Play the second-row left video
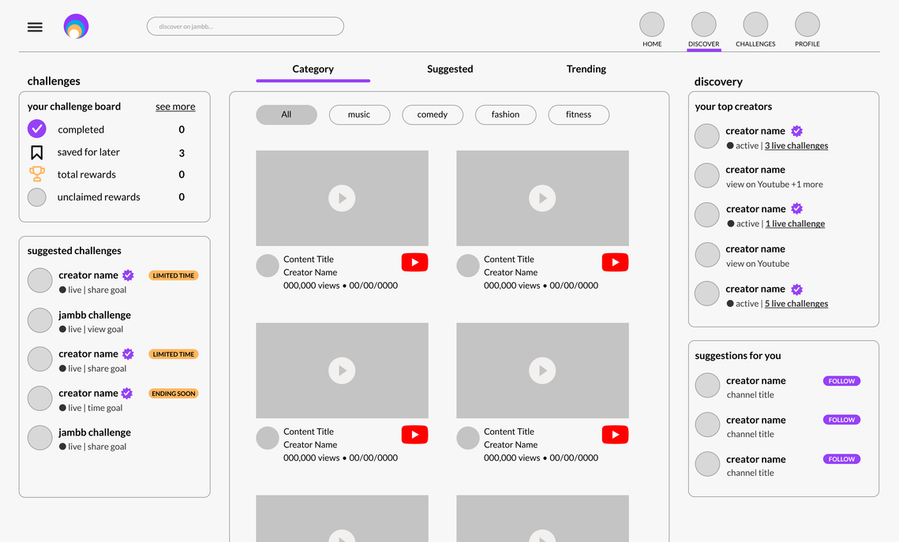The image size is (899, 542). click(342, 371)
